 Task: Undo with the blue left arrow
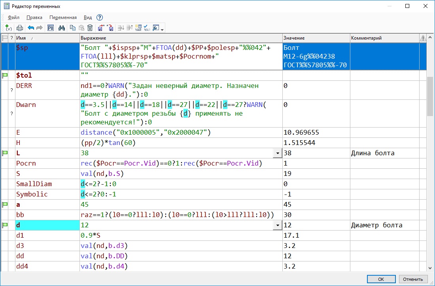pyautogui.click(x=31, y=28)
